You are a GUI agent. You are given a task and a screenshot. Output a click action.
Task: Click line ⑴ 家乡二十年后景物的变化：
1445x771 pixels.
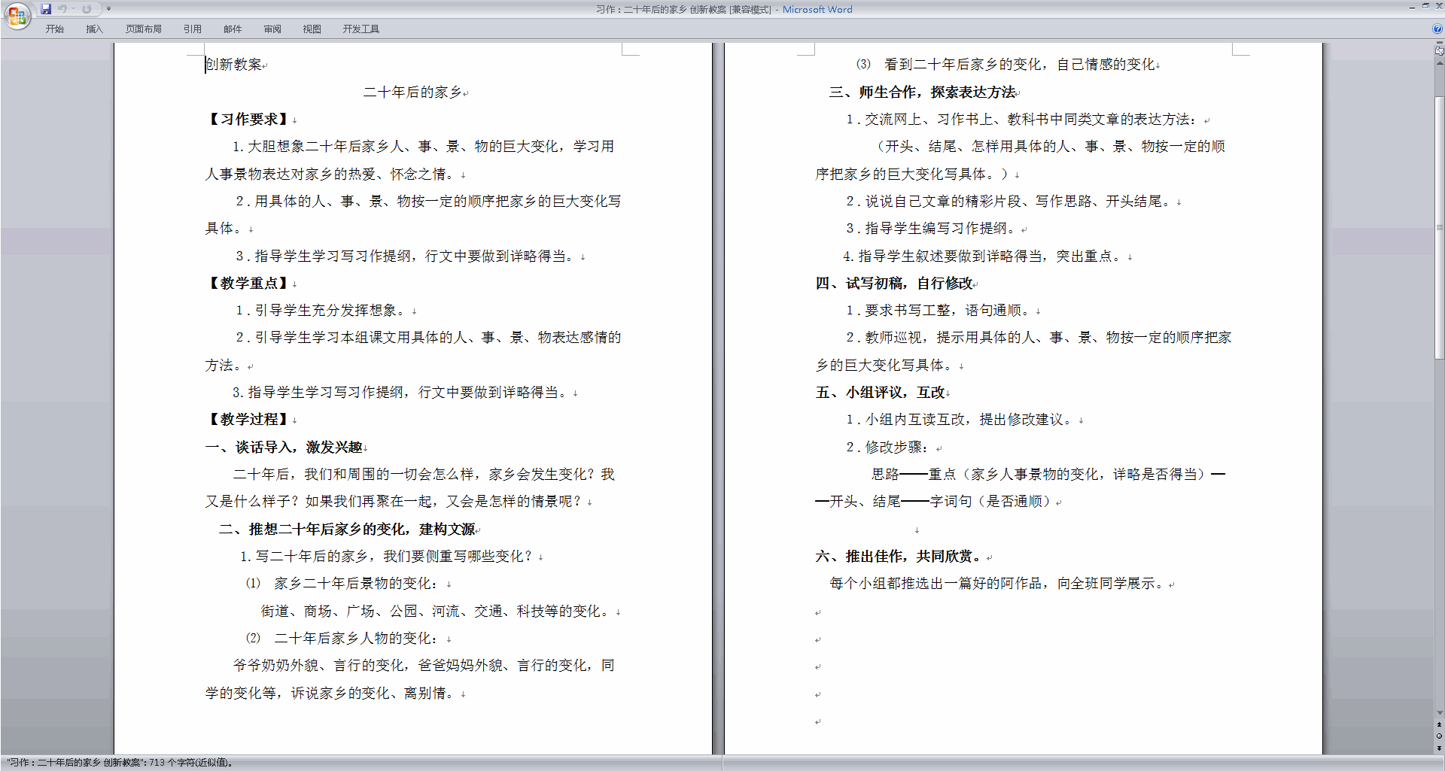coord(344,583)
